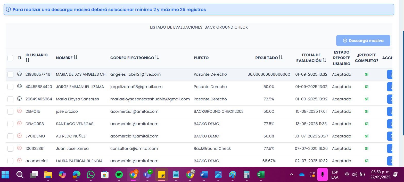The width and height of the screenshot is (404, 182).
Task: Click the red X icon in LAURA PATRICIA BUENDIA's row
Action: click(19, 160)
